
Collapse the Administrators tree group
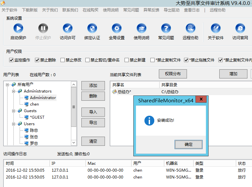[14, 91]
